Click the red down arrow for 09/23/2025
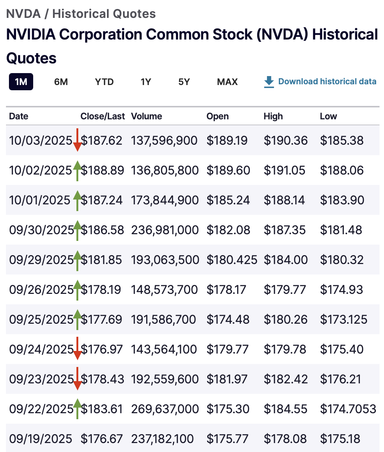384x452 pixels. coord(77,379)
